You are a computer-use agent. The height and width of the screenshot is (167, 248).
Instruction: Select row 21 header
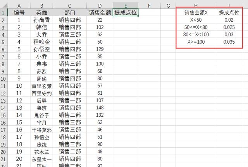click(3, 159)
